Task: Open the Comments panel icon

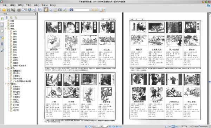Action: click(2, 37)
